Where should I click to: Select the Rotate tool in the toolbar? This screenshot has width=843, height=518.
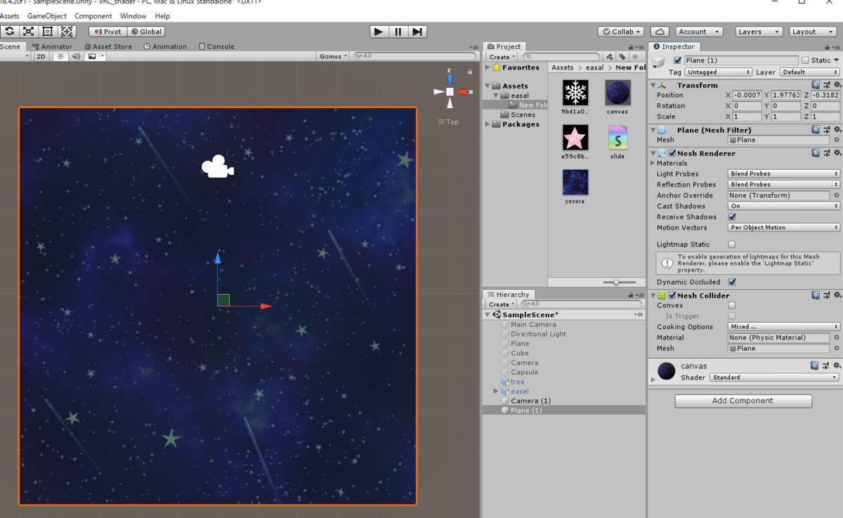[x=9, y=32]
